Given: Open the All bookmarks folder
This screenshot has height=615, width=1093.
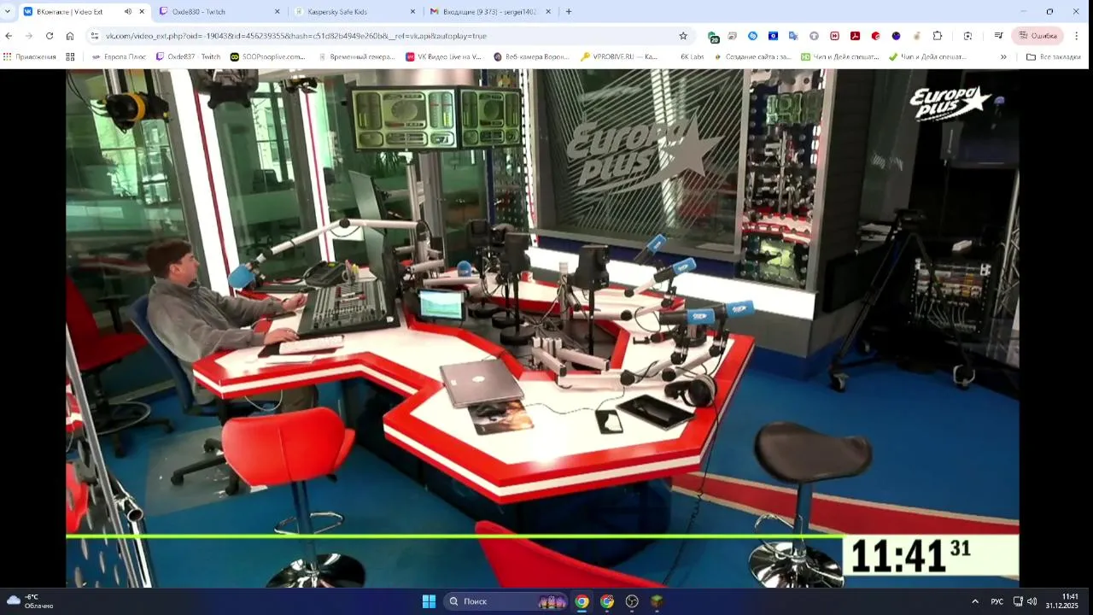Looking at the screenshot, I should click(x=1054, y=56).
